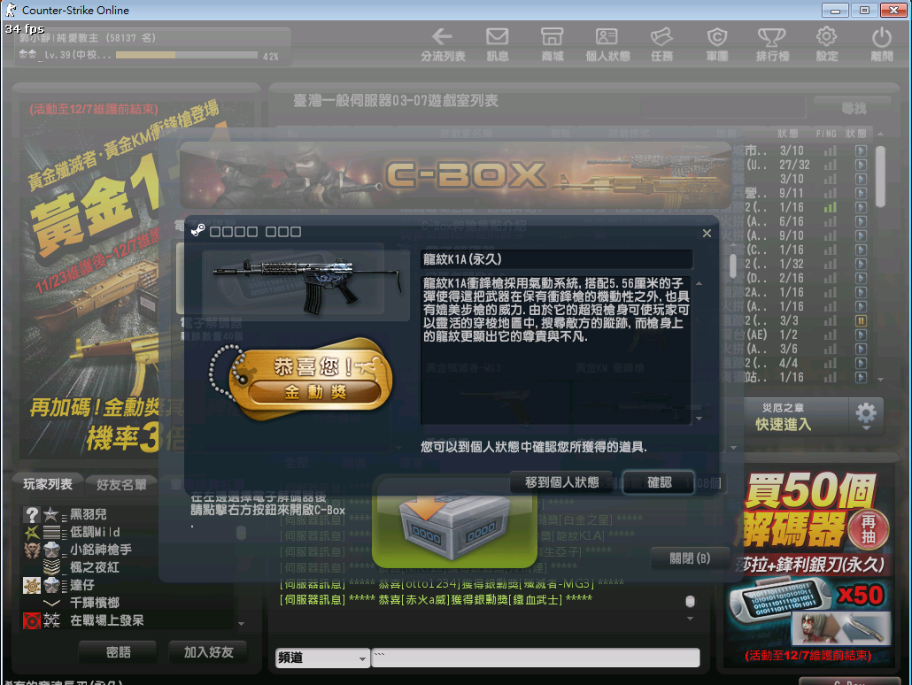The width and height of the screenshot is (912, 685).
Task: Click the skull emblem beside 小銘神槍手
Action: [x=31, y=550]
